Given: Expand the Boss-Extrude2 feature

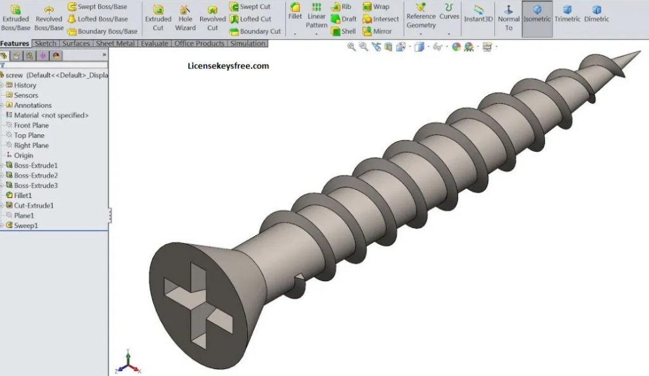Looking at the screenshot, I should pos(2,175).
